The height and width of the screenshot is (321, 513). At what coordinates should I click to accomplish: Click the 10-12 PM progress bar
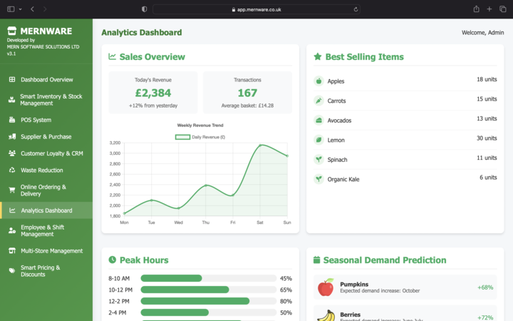point(208,290)
